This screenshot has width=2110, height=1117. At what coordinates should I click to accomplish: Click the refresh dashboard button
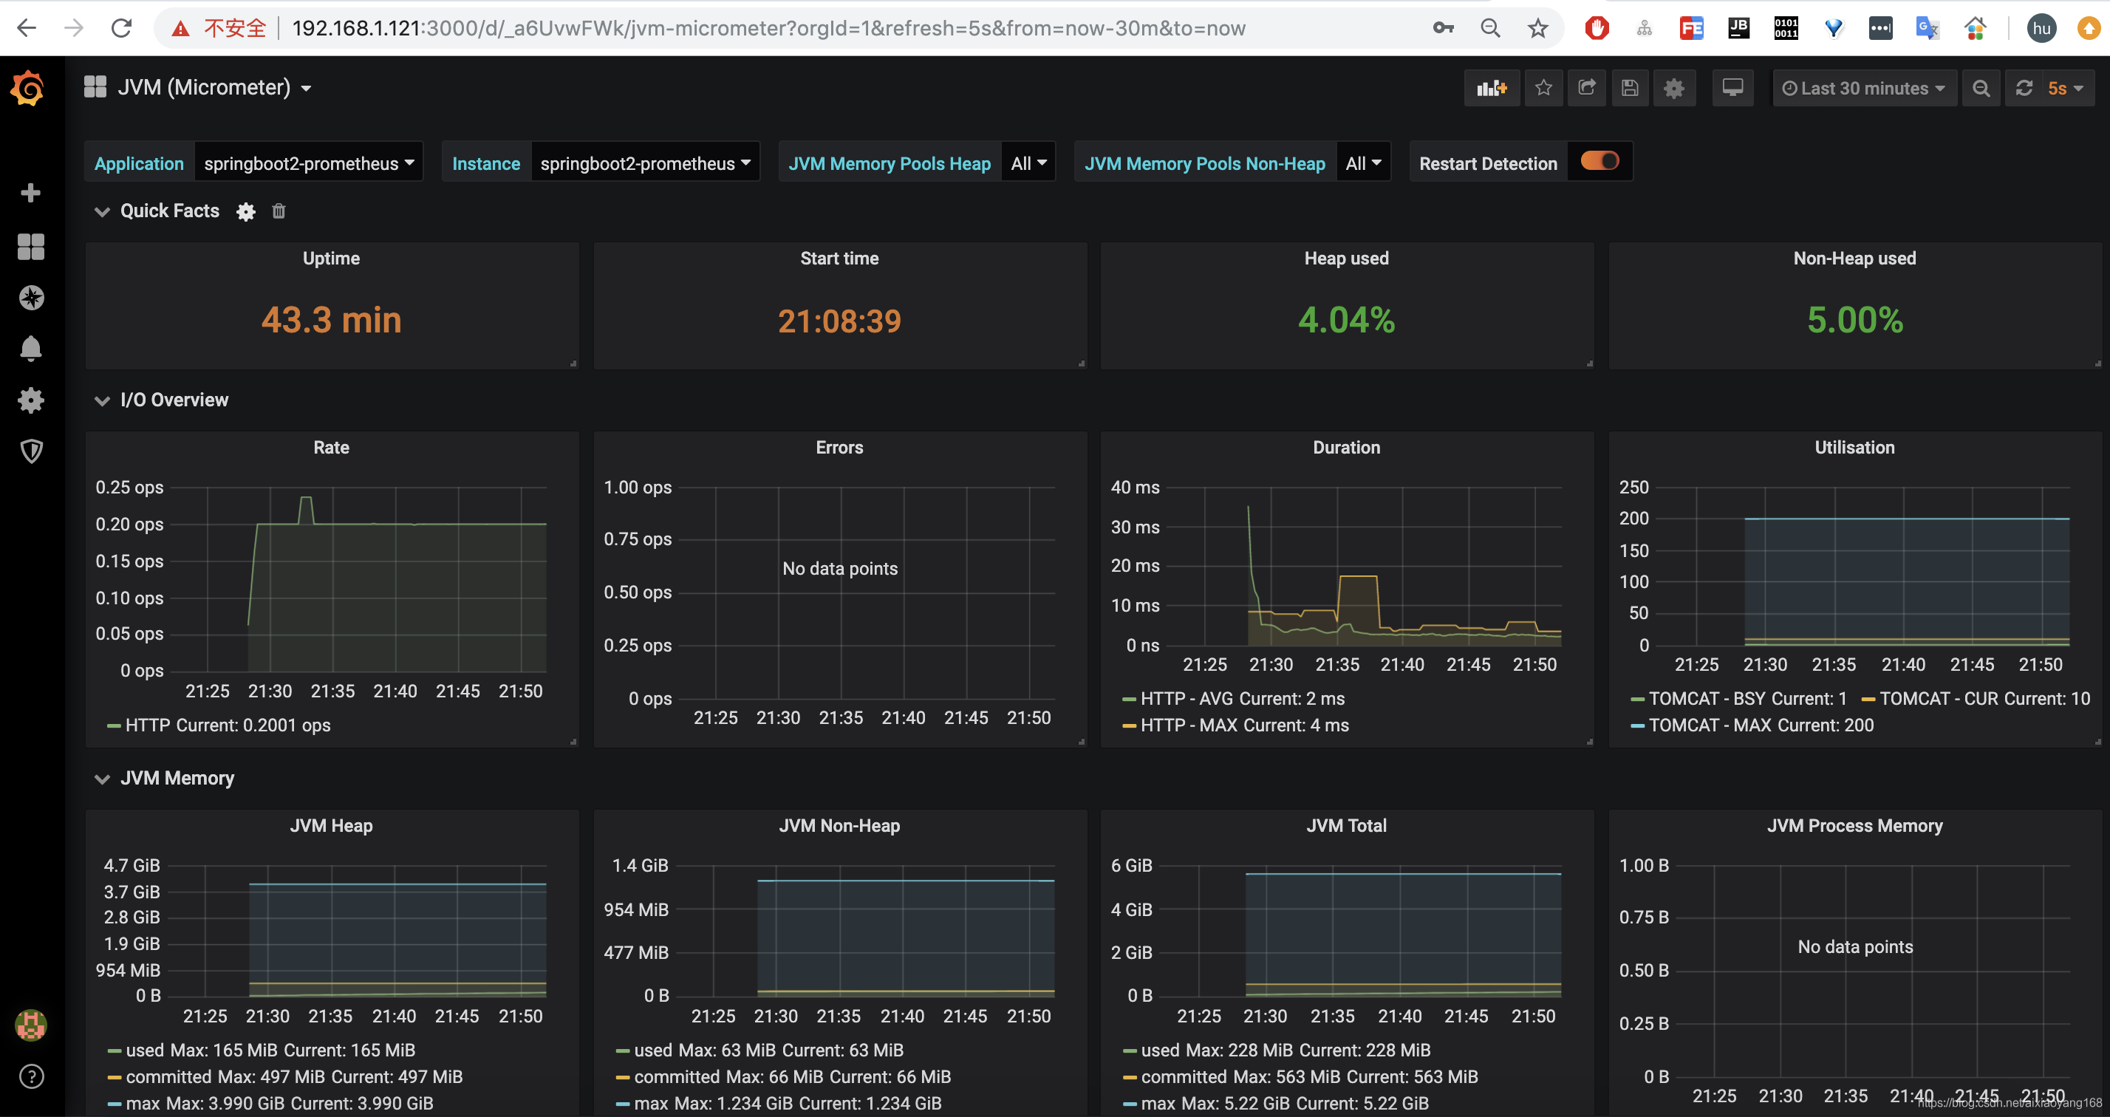(x=2024, y=89)
